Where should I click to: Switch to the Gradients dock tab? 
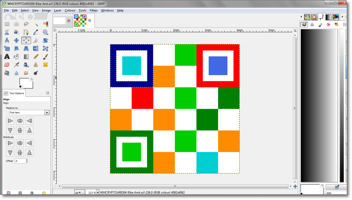329,17
